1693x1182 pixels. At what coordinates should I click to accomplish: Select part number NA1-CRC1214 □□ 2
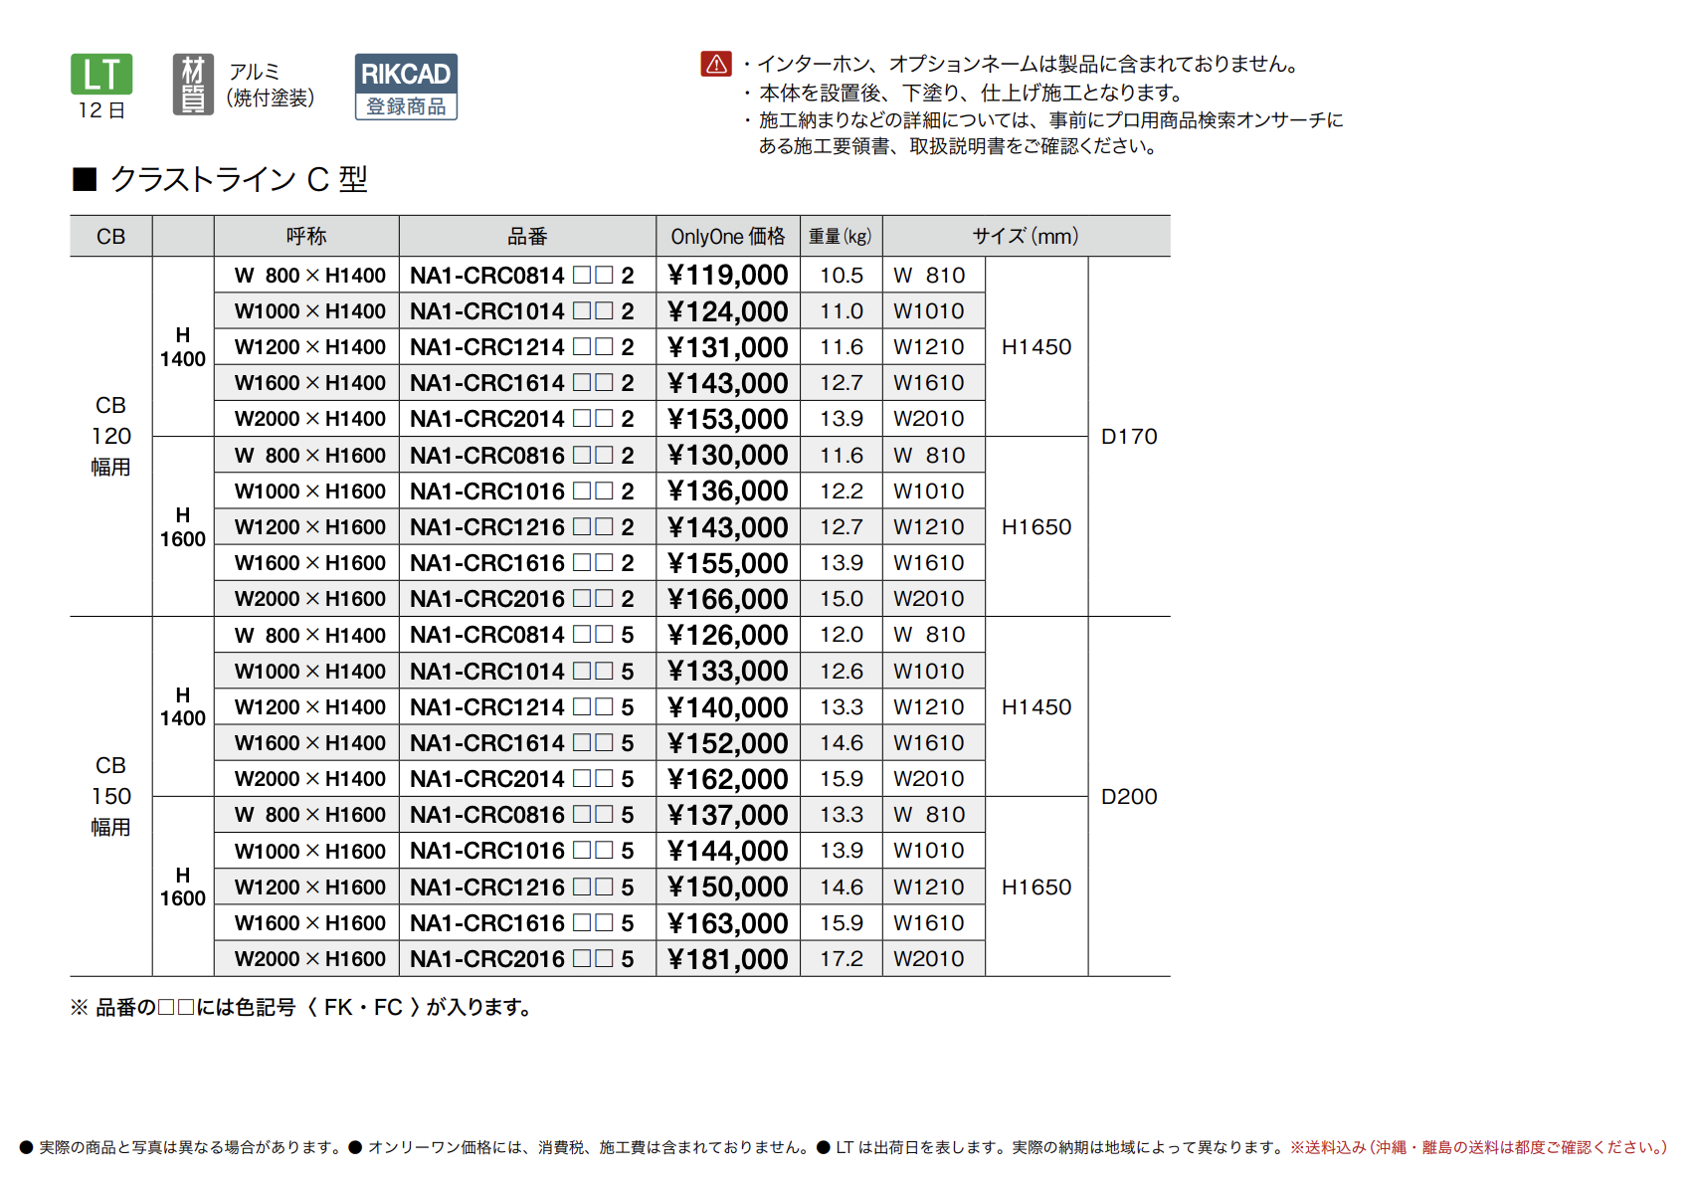(x=522, y=347)
